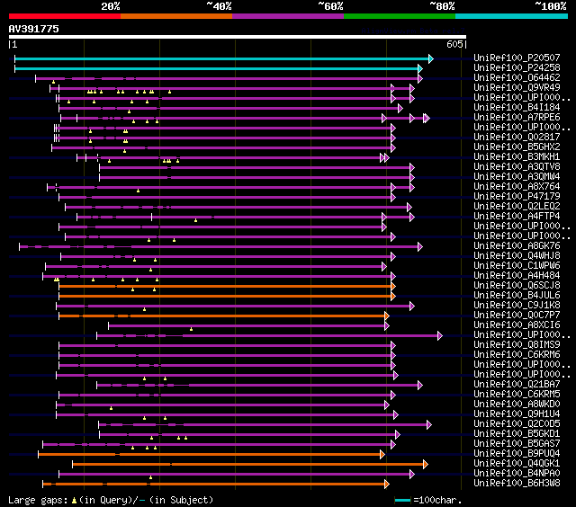This screenshot has width=576, height=507.
Task: Select the AV391775 query name
Action: pyautogui.click(x=34, y=29)
